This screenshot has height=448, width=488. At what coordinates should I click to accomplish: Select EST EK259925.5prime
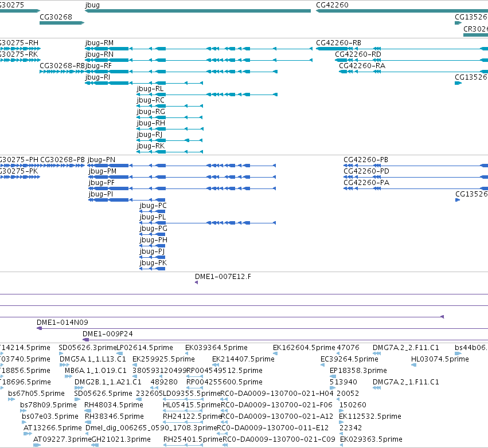[x=163, y=359]
